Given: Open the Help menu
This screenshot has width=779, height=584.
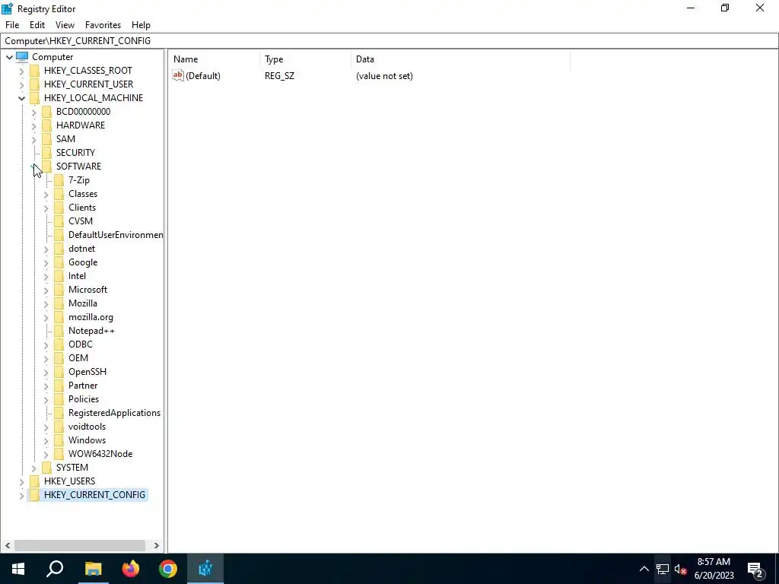Looking at the screenshot, I should pyautogui.click(x=141, y=25).
